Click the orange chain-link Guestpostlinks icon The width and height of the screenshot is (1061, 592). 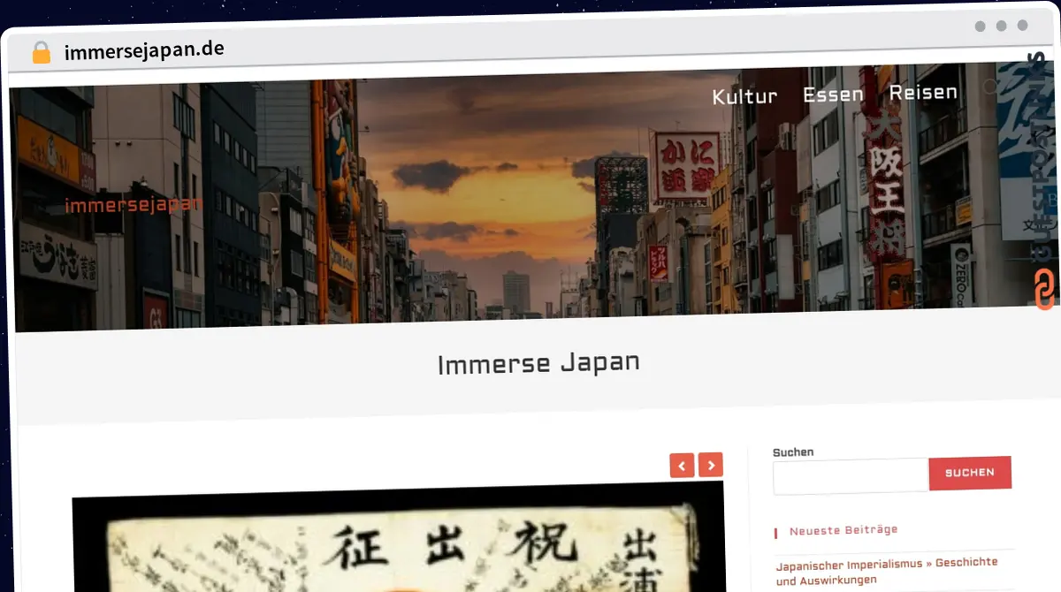point(1045,291)
